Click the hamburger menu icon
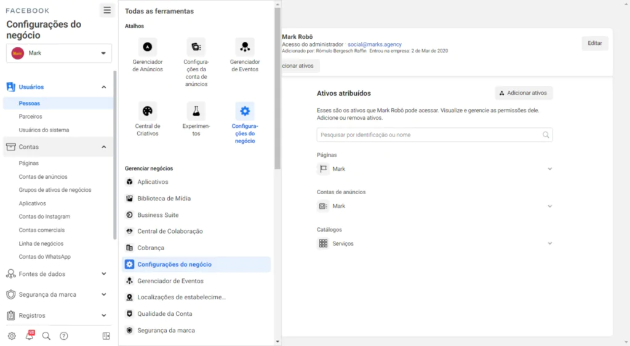Screen dimensions: 630x346 point(107,10)
